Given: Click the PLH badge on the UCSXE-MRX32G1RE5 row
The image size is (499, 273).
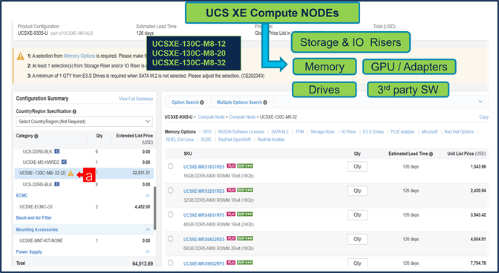Looking at the screenshot, I should tap(231, 191).
